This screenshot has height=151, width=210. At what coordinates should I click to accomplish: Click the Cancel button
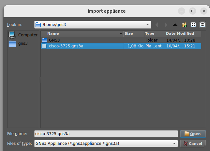point(193,144)
